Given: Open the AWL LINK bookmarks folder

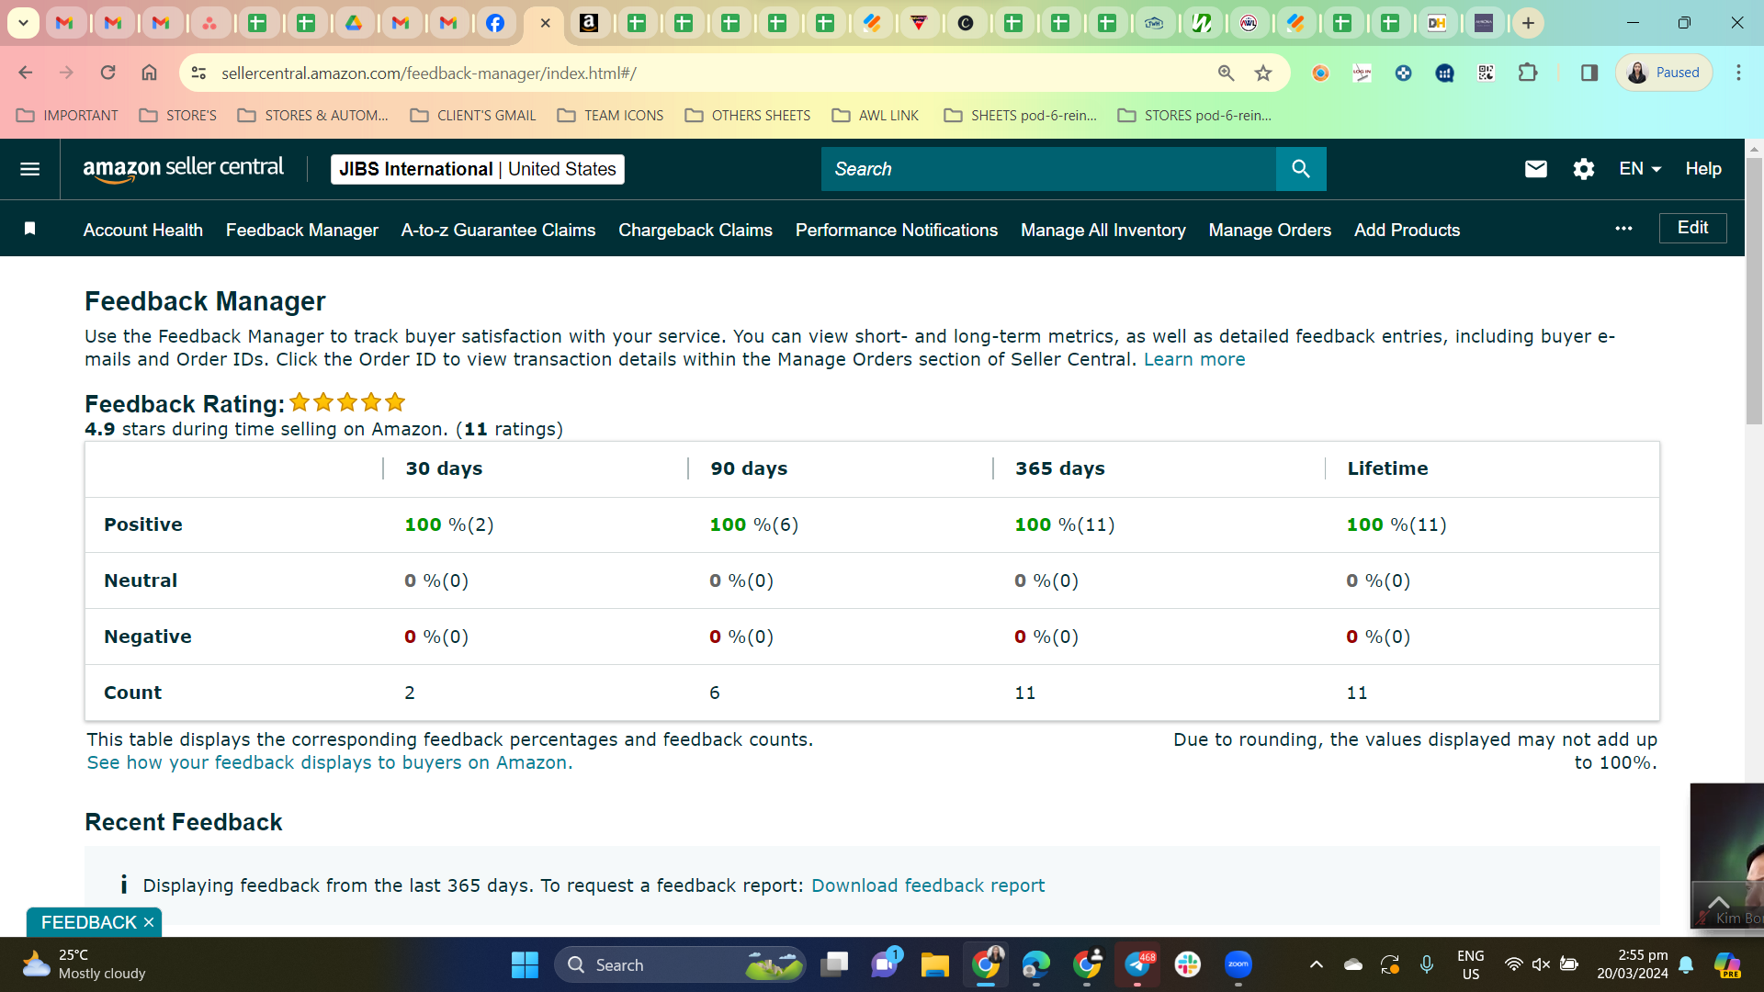Looking at the screenshot, I should (x=876, y=116).
